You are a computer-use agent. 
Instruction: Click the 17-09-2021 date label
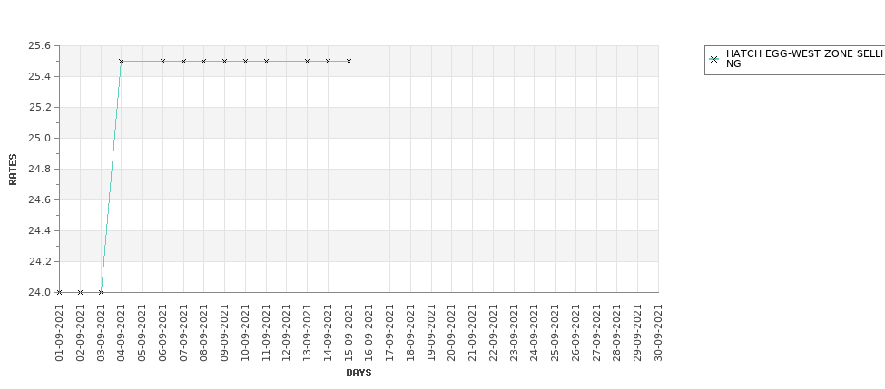click(x=390, y=333)
